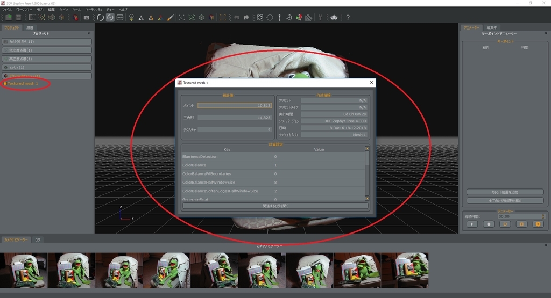Click the mask tool icon
Screen dimensions: 551x298
pyautogui.click(x=334, y=18)
